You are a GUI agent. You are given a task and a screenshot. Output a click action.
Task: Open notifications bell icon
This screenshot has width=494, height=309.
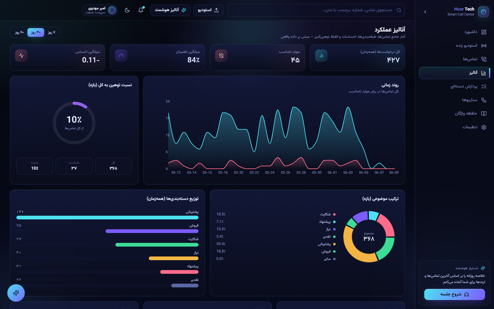point(141,10)
